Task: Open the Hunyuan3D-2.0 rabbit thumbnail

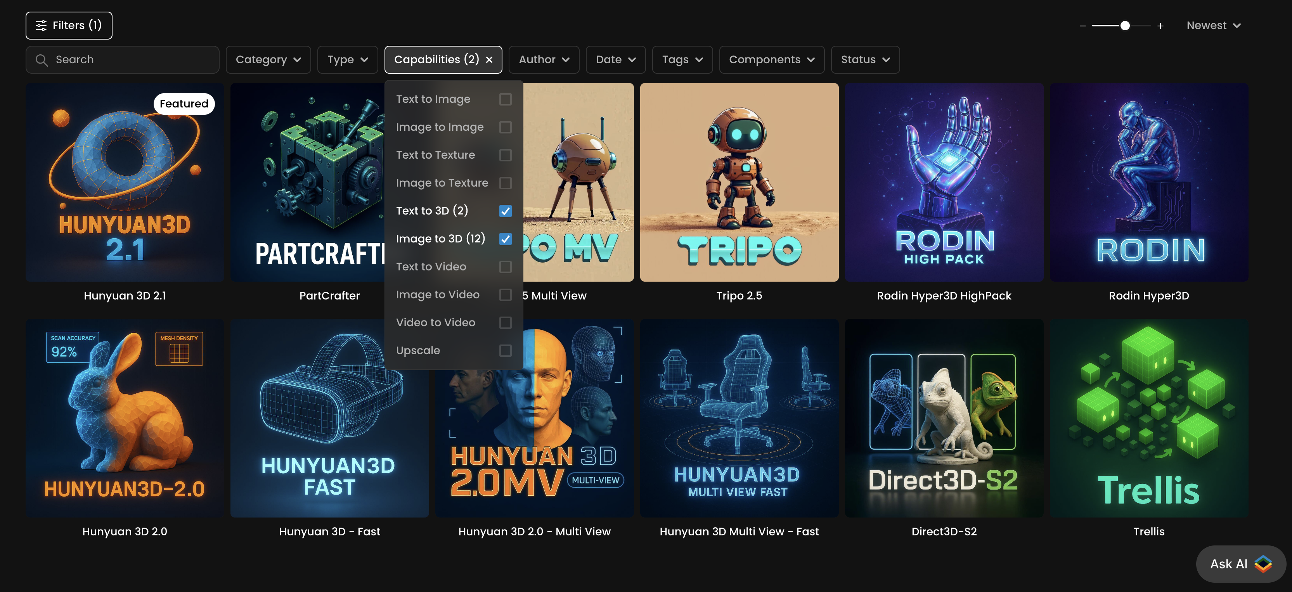Action: [x=125, y=418]
